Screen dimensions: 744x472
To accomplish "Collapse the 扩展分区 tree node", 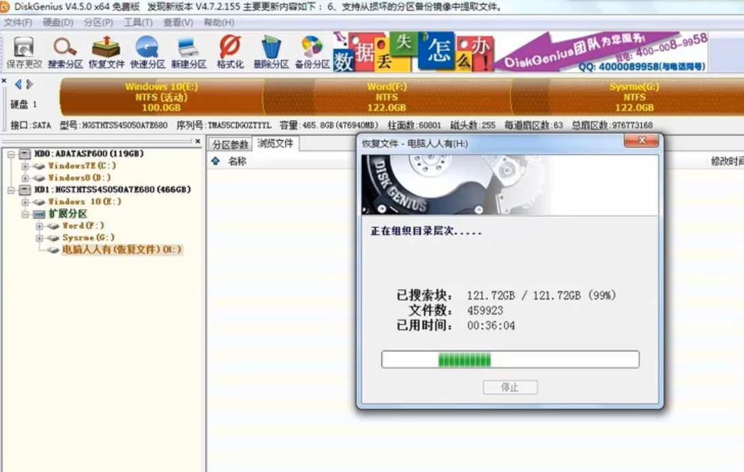I will click(25, 214).
